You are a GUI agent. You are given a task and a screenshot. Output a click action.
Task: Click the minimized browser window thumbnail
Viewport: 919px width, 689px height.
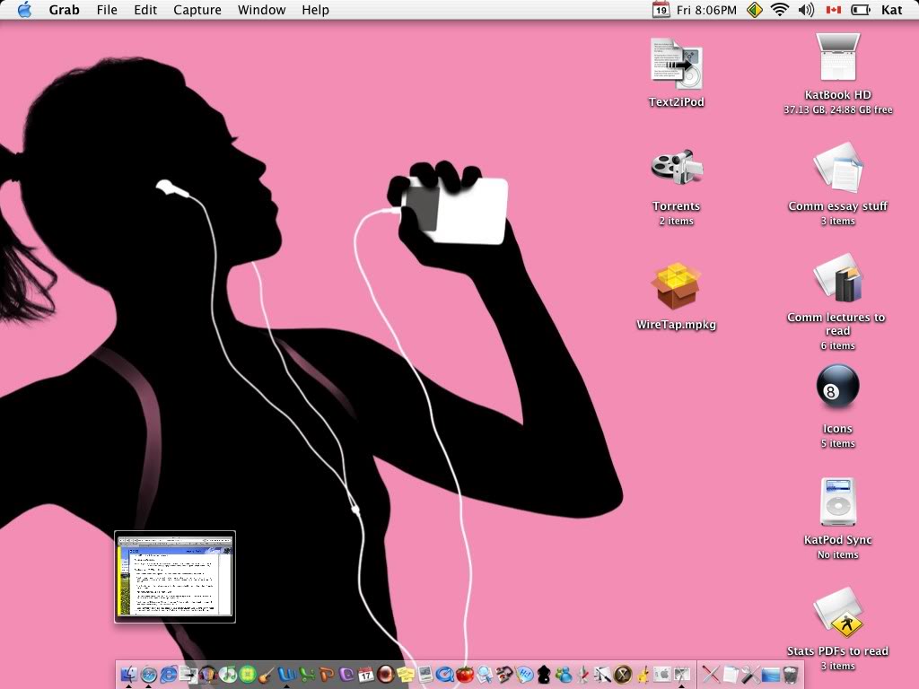point(175,577)
